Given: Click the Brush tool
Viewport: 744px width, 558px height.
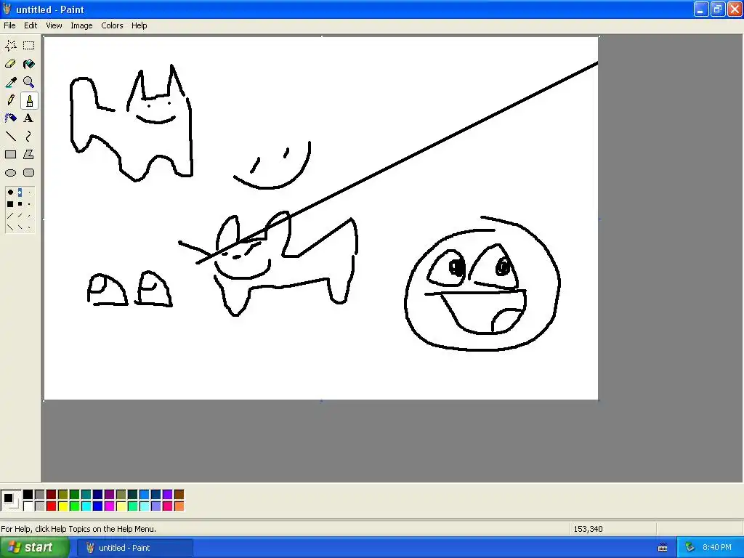Looking at the screenshot, I should pos(29,100).
